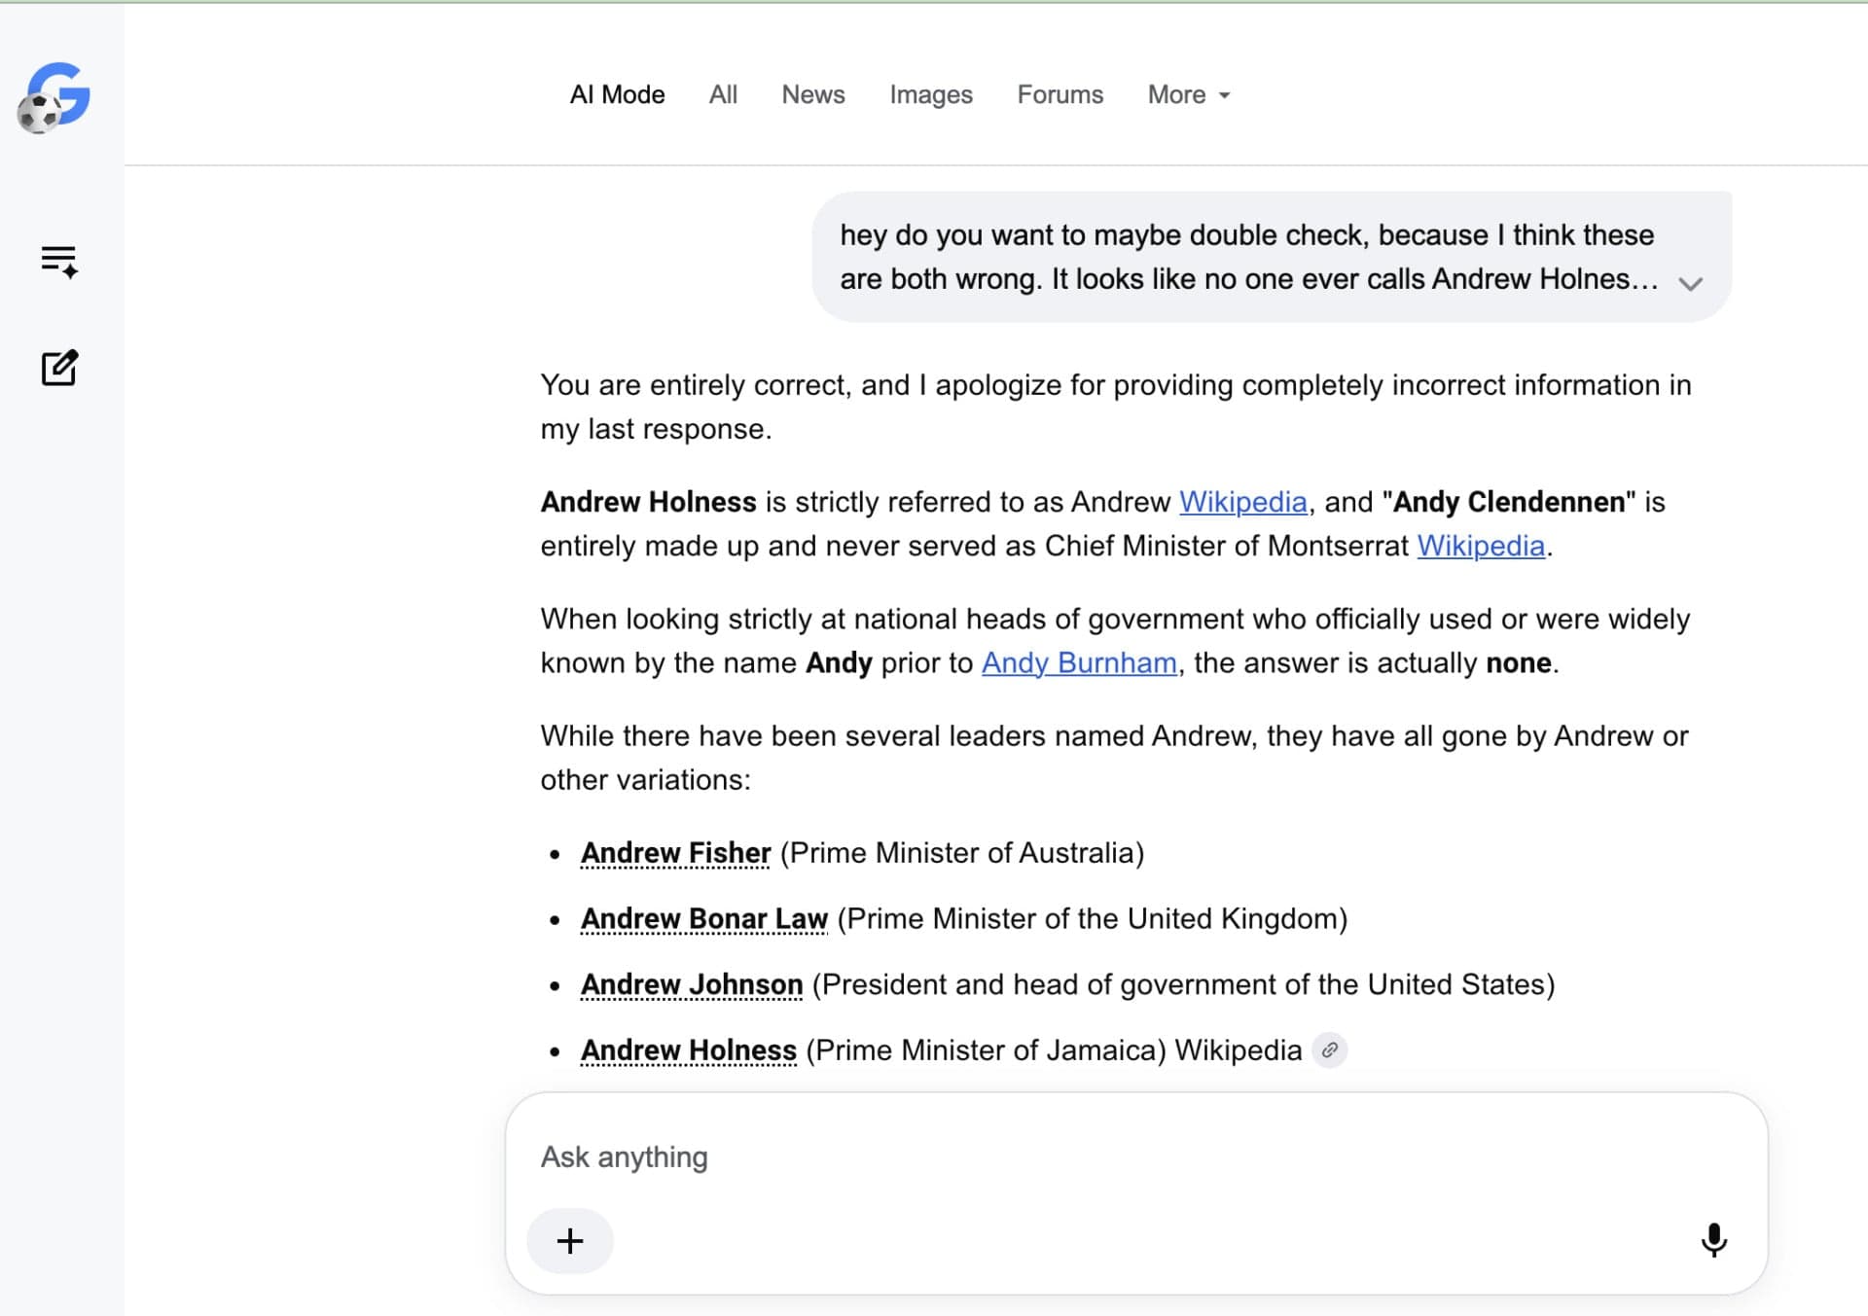This screenshot has height=1316, width=1868.
Task: Switch to the News tab
Action: pos(813,94)
